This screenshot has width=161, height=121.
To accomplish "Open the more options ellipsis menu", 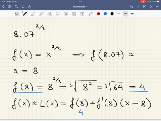I will click(x=158, y=7).
